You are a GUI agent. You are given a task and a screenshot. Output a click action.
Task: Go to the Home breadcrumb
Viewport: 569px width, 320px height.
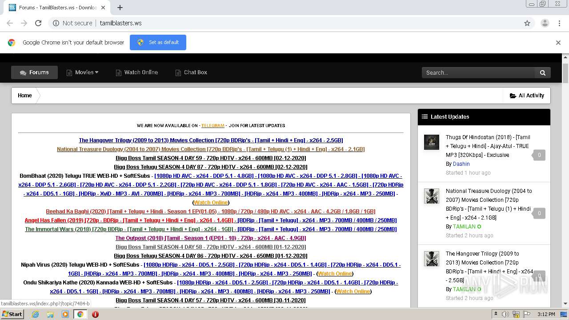pos(24,96)
